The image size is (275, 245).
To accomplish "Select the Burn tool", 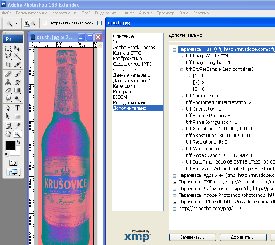I will 17,98.
